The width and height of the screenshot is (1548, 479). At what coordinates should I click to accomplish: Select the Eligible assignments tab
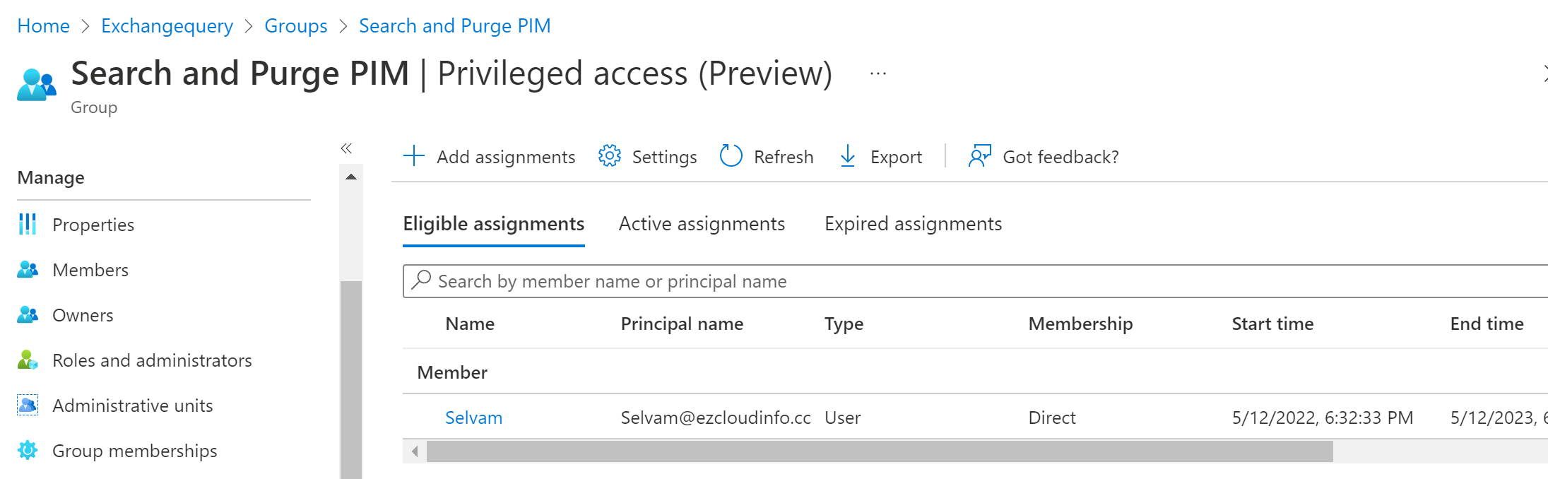[493, 224]
